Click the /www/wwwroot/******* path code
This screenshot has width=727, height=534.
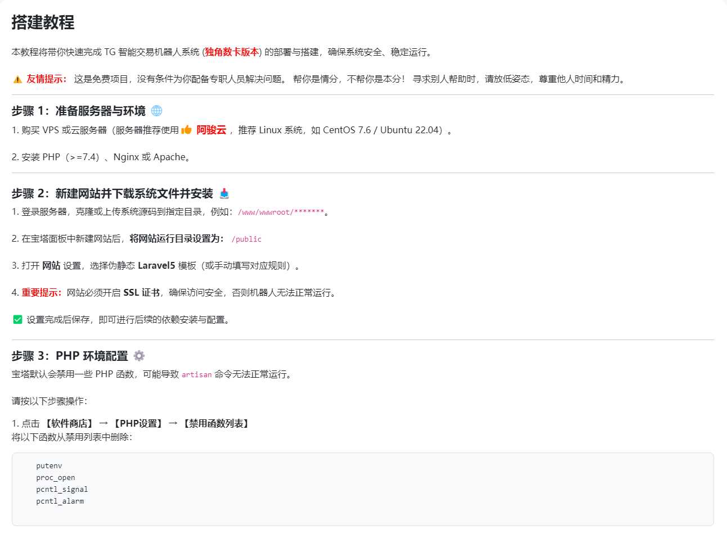click(x=281, y=212)
